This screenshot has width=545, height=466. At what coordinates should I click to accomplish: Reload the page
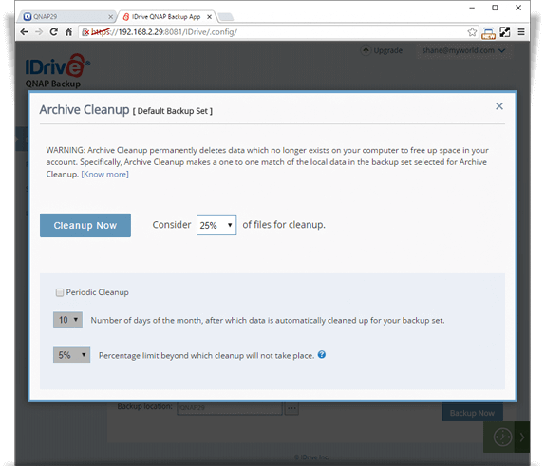point(53,32)
